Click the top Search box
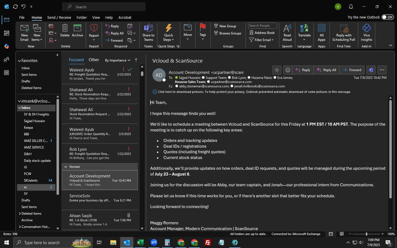 point(104,7)
